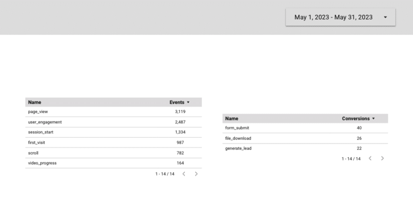Click the date range dropdown arrow

click(x=385, y=17)
